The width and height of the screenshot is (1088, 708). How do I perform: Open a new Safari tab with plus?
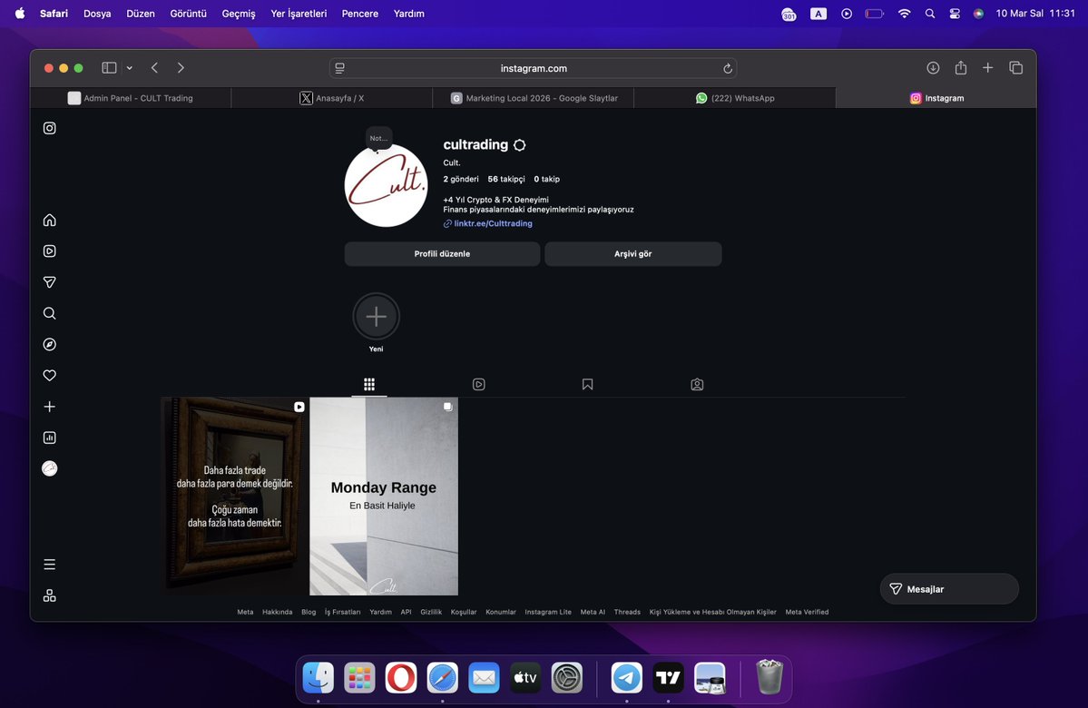coord(987,67)
